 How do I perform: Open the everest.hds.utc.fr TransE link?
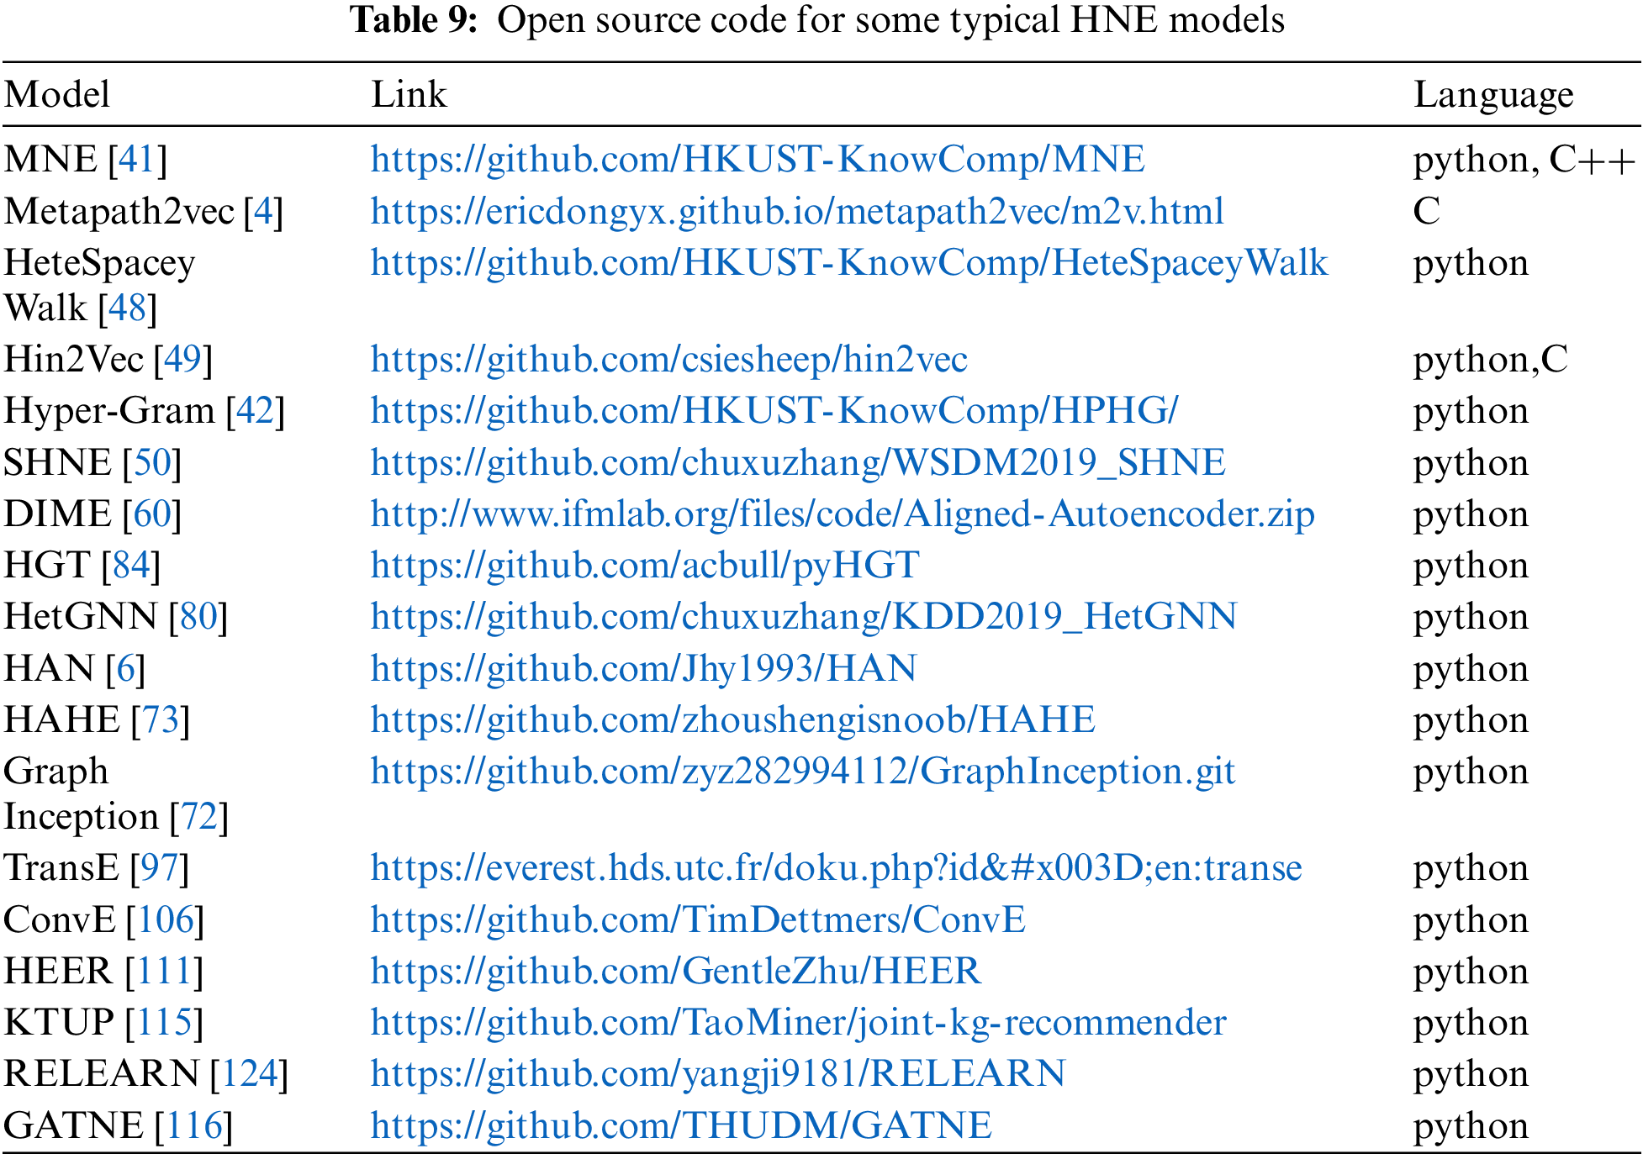pyautogui.click(x=836, y=868)
